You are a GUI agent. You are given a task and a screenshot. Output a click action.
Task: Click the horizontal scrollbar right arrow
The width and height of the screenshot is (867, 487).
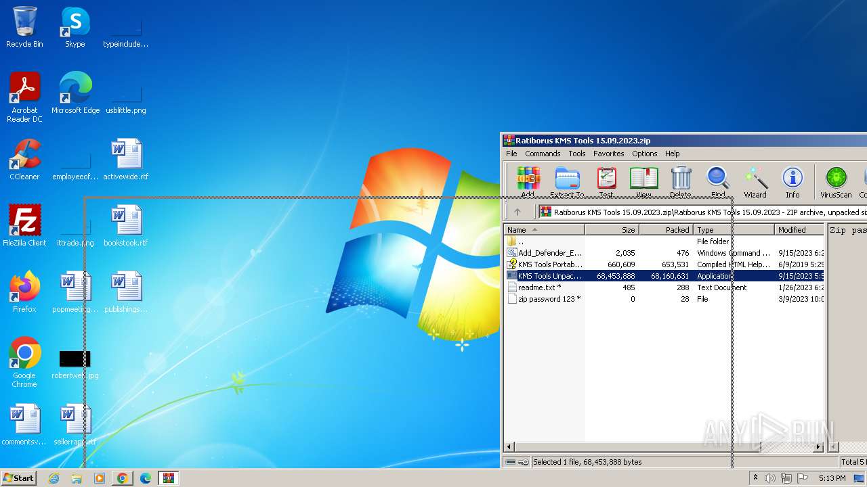(x=818, y=447)
